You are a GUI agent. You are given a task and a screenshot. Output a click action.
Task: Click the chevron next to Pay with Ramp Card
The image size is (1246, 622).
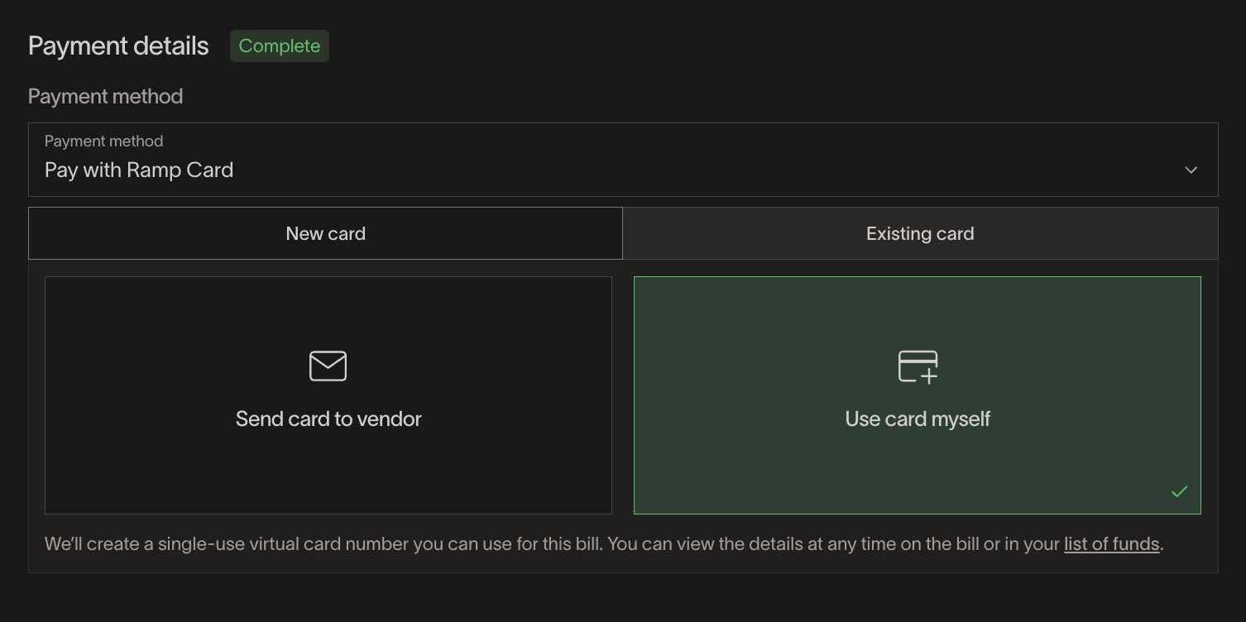tap(1191, 170)
